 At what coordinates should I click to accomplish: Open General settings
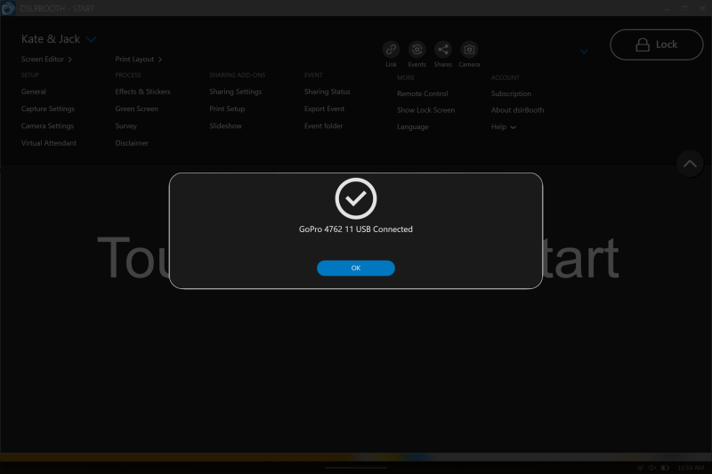pos(33,92)
